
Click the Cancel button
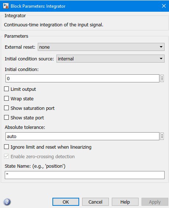click(95, 202)
